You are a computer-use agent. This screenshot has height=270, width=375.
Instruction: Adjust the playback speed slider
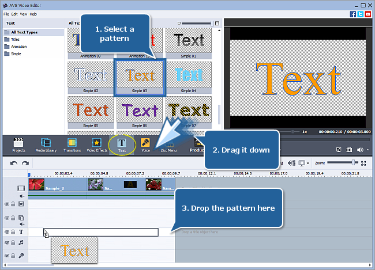coord(292,131)
